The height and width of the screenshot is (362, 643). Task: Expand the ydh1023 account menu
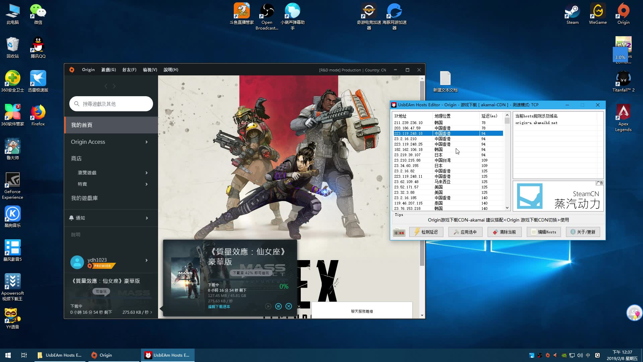click(x=146, y=260)
